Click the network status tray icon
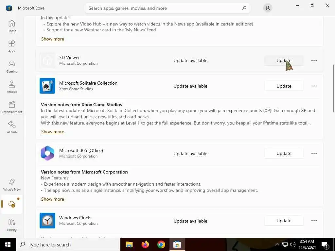335x251 pixels. tap(285, 244)
